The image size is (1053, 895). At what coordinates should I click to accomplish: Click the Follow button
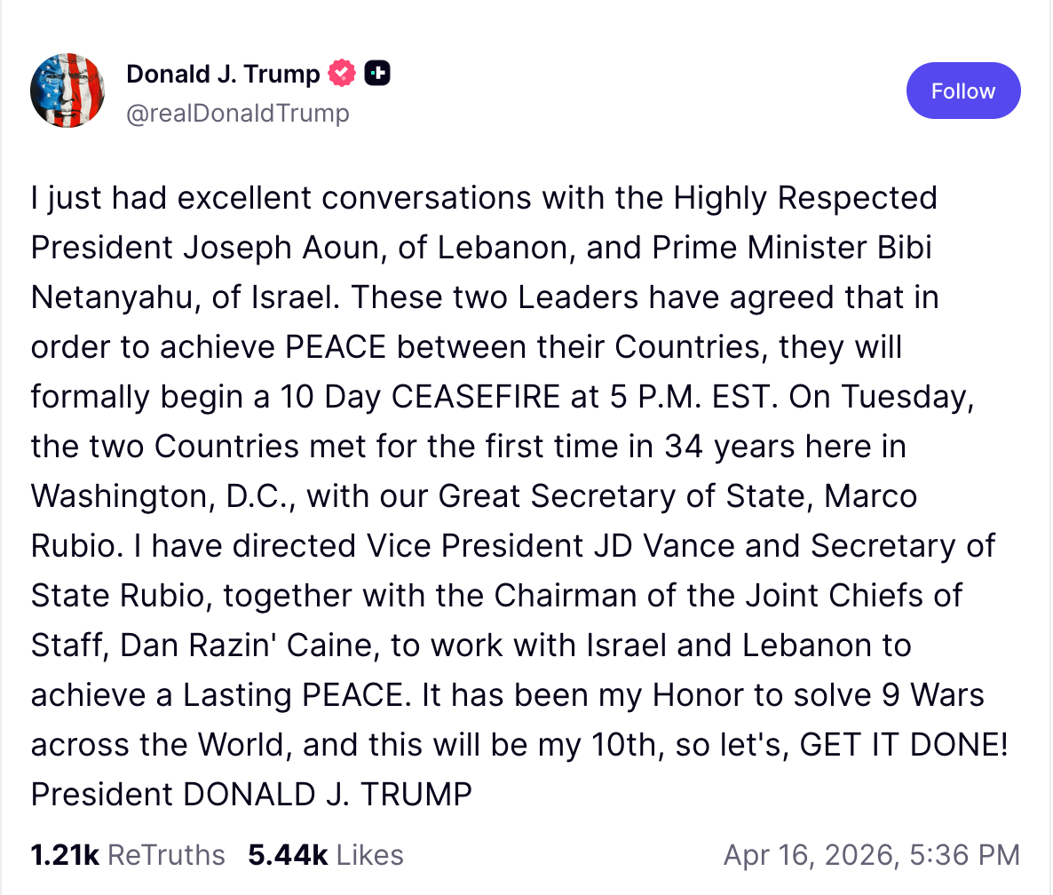pos(963,91)
